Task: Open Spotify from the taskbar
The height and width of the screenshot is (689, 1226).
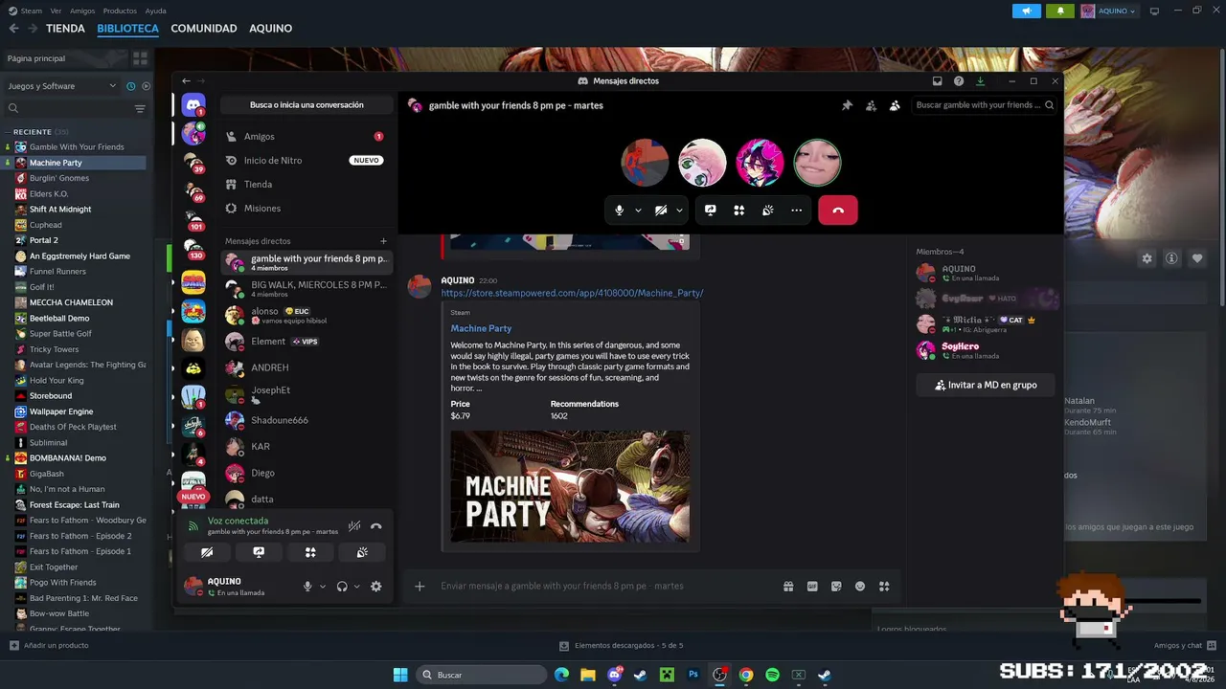Action: pyautogui.click(x=772, y=676)
